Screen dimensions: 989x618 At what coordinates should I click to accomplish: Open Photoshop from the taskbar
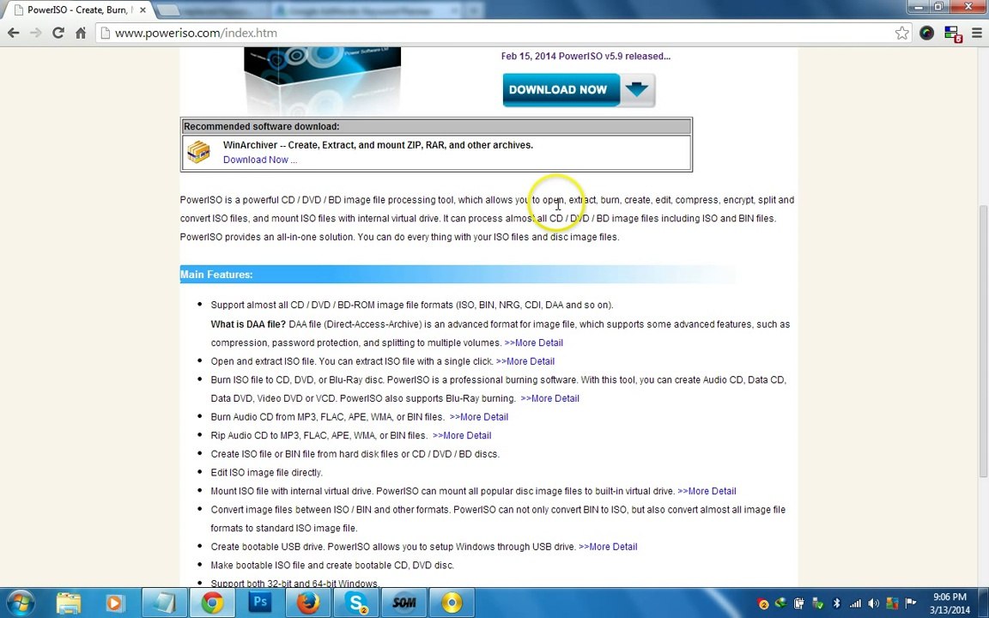(x=260, y=603)
